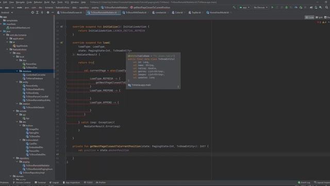Open the No Devices selector dropdown

pyautogui.click(x=260, y=7)
